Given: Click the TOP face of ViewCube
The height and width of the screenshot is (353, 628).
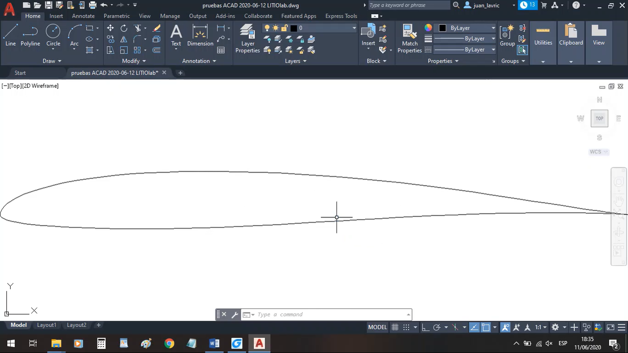Looking at the screenshot, I should tap(599, 119).
